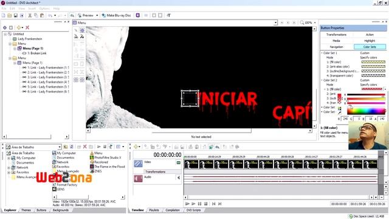Collapse the bold Menu (Page 1) node
Screen dimensions: 389x219
click(15, 49)
